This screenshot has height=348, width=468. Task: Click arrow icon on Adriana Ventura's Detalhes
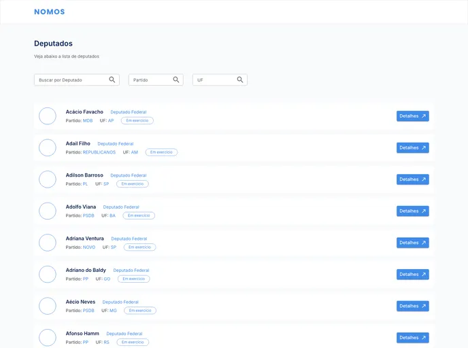pyautogui.click(x=424, y=243)
